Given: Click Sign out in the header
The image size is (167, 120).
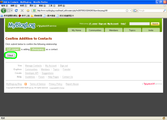Looking at the screenshot, I should [x=102, y=24].
